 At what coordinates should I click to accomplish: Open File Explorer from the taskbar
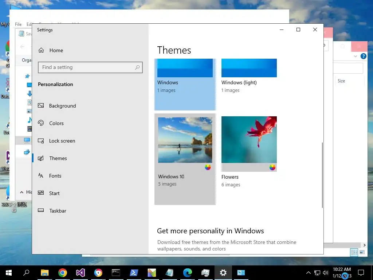click(x=44, y=273)
